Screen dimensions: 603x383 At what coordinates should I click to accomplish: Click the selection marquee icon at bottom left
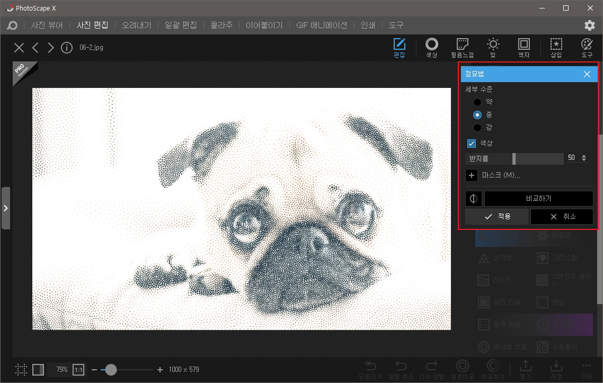pyautogui.click(x=21, y=370)
